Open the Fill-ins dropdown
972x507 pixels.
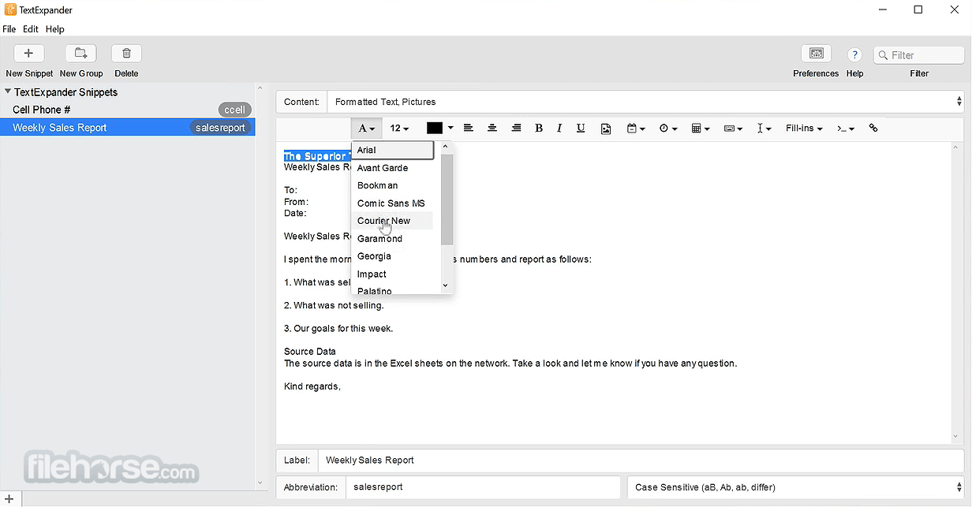pyautogui.click(x=804, y=128)
